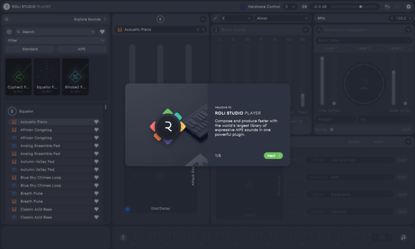The image size is (415, 249).
Task: Favorite the Acoustic Piano preset
Action: point(96,122)
